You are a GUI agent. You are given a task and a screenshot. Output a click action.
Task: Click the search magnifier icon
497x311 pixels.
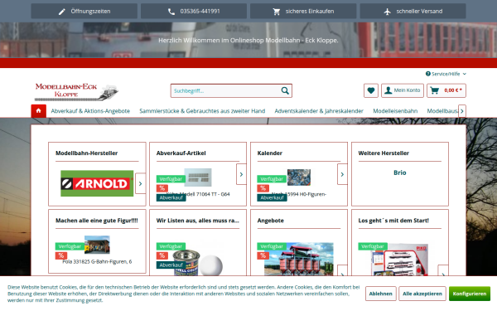coord(285,90)
